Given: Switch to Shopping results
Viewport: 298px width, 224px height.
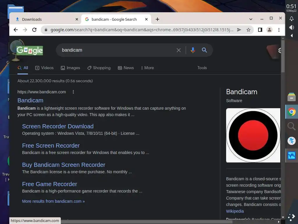Looking at the screenshot, I should click(99, 68).
